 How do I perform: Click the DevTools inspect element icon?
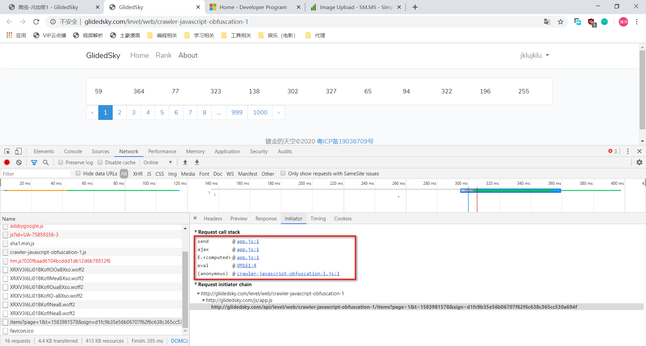click(7, 152)
